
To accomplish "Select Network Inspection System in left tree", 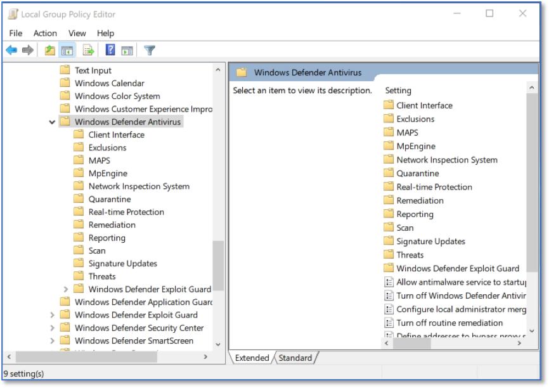I will point(139,186).
